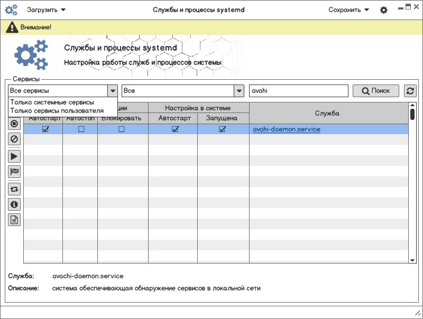Viewport: 423px width, 319px height.
Task: Click the block (prohibit) icon in sidebar
Action: (x=14, y=139)
